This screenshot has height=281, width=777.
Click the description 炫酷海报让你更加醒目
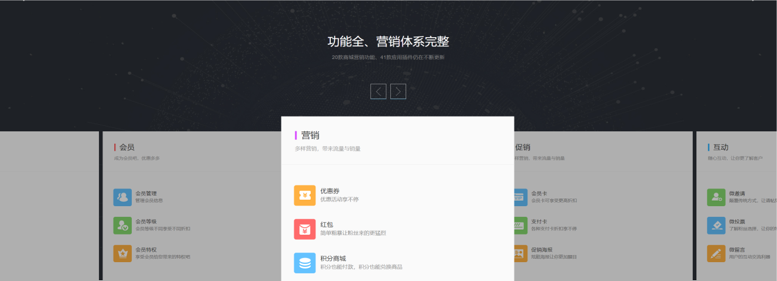(554, 257)
